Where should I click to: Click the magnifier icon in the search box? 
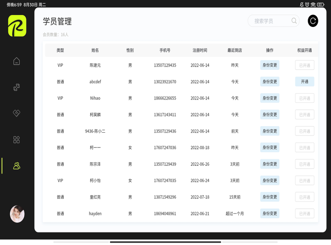tap(294, 21)
